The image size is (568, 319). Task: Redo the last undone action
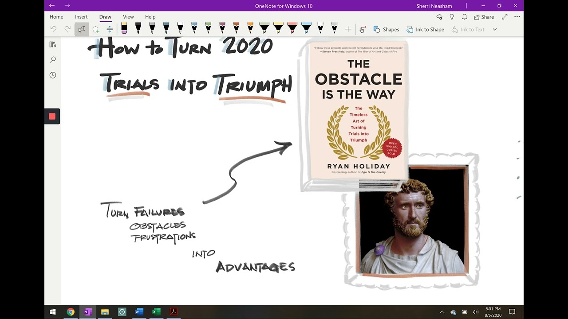[x=67, y=29]
